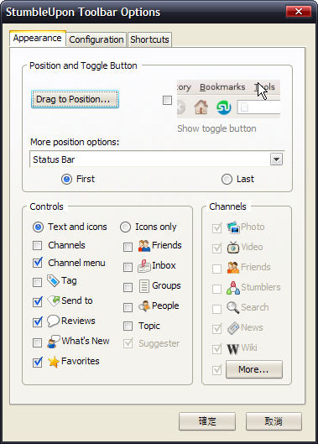Viewport: 318px width, 444px height.
Task: Open the Status Bar position dropdown arrow
Action: click(x=276, y=159)
